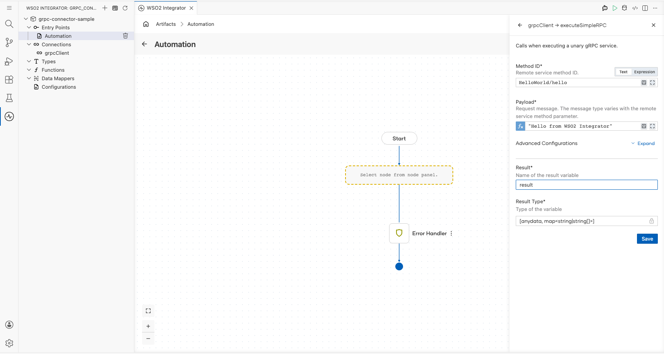Expand Advanced Configurations
Image resolution: width=664 pixels, height=354 pixels.
coord(643,143)
